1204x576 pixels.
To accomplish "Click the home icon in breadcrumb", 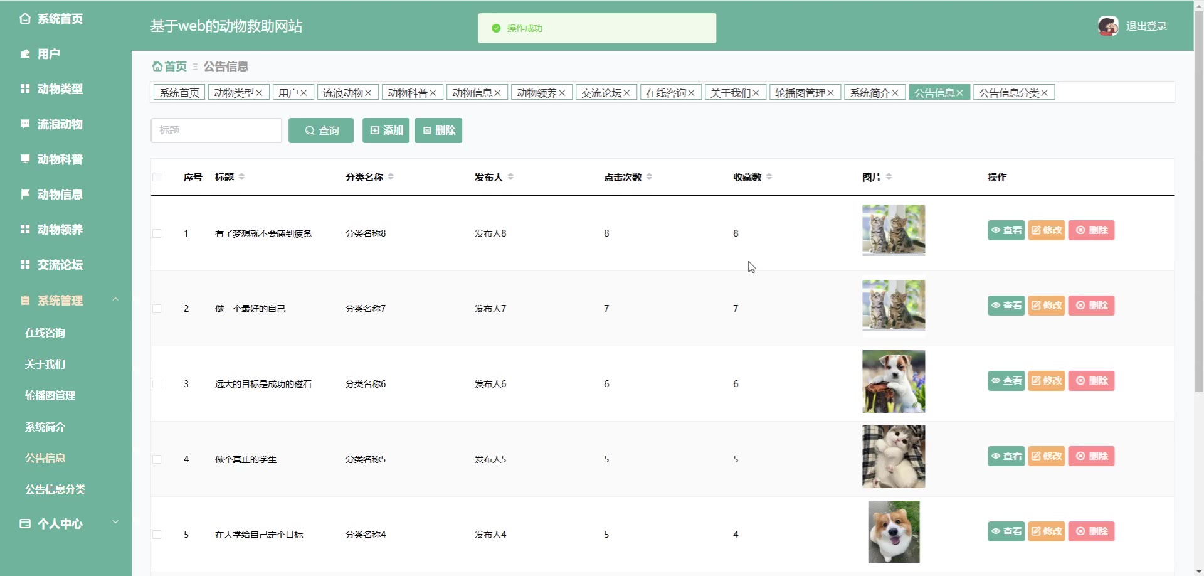I will pos(157,67).
